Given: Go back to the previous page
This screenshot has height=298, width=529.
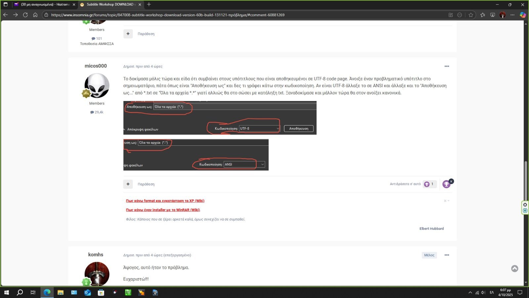Looking at the screenshot, I should point(5,15).
